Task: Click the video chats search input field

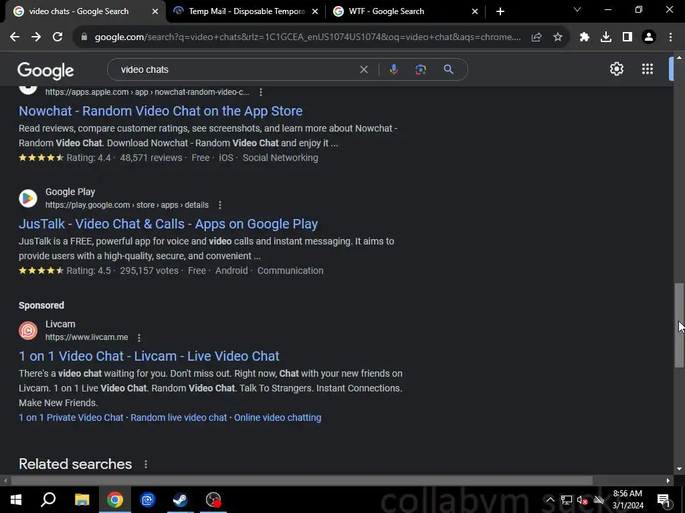Action: pos(236,69)
